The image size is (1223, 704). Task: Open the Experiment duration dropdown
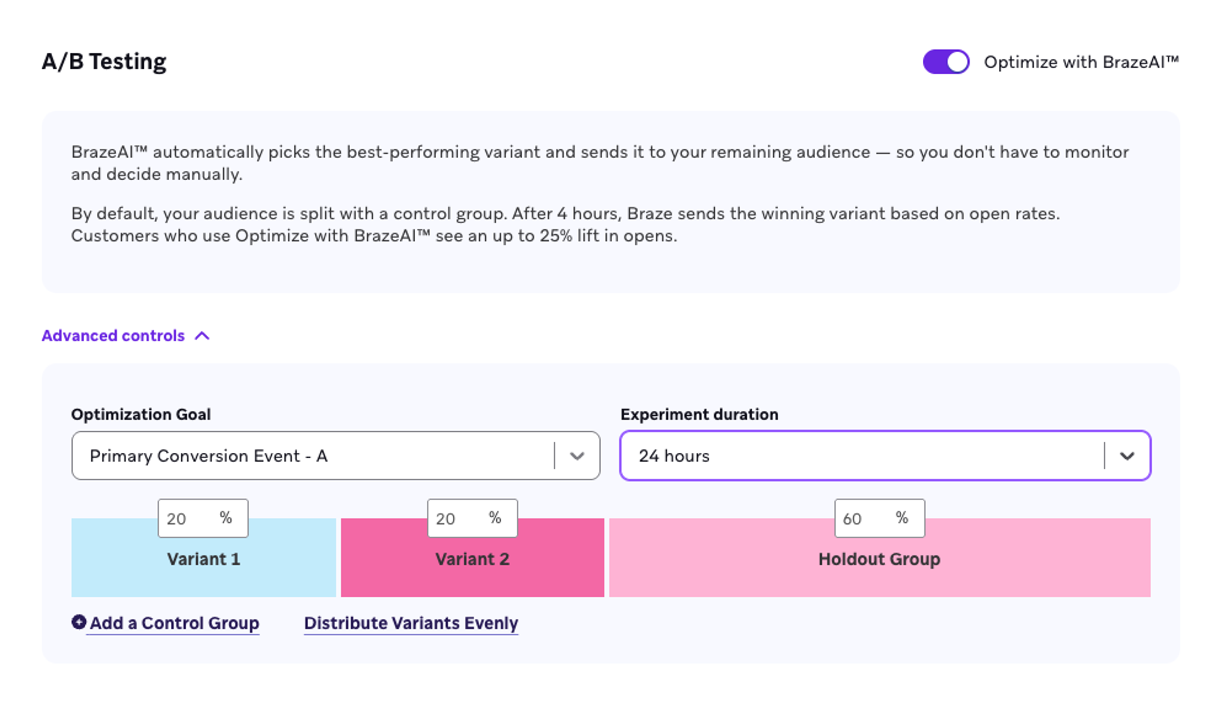click(885, 456)
